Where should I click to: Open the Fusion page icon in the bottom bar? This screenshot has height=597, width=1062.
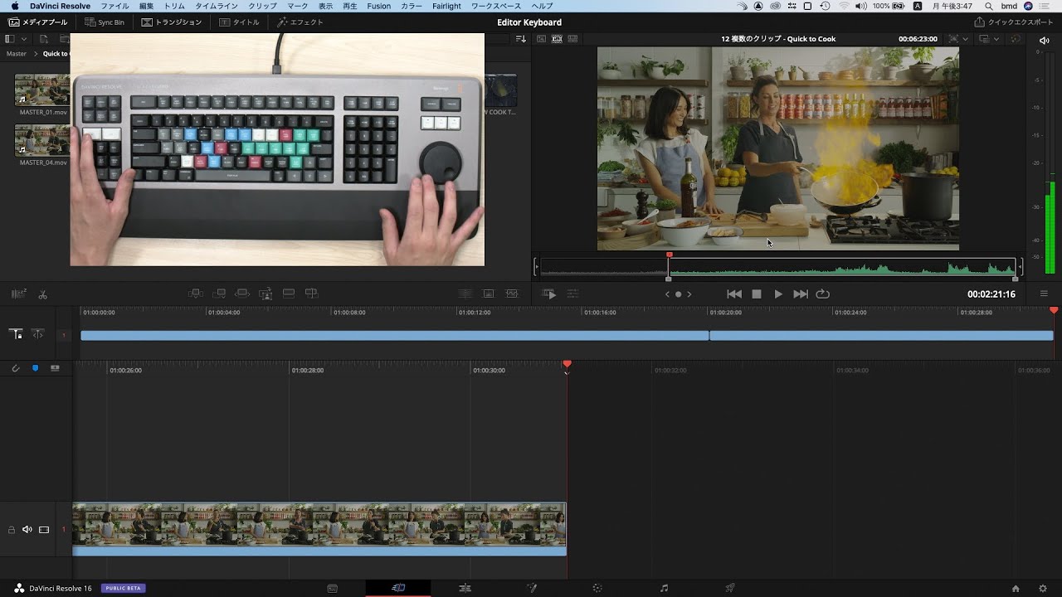click(532, 588)
